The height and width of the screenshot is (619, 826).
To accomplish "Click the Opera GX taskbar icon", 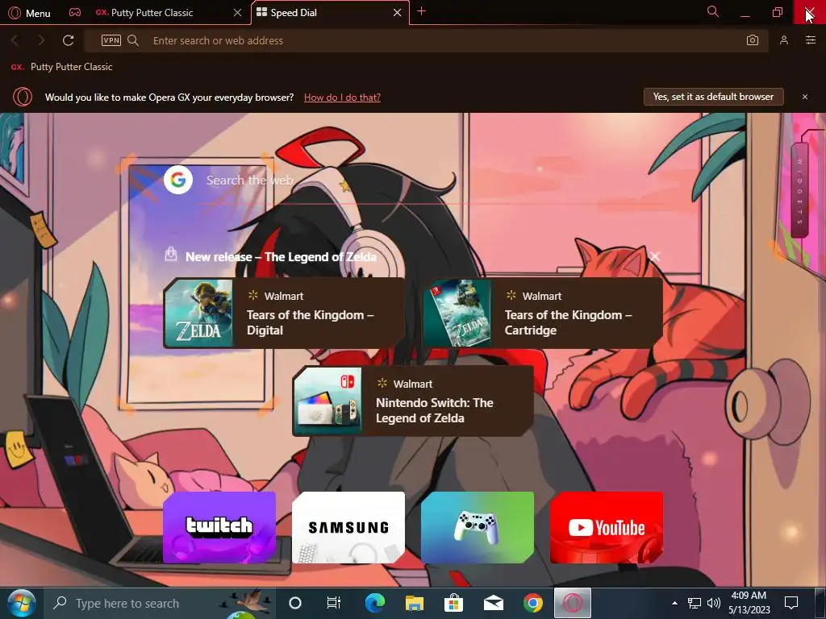I will coord(573,603).
